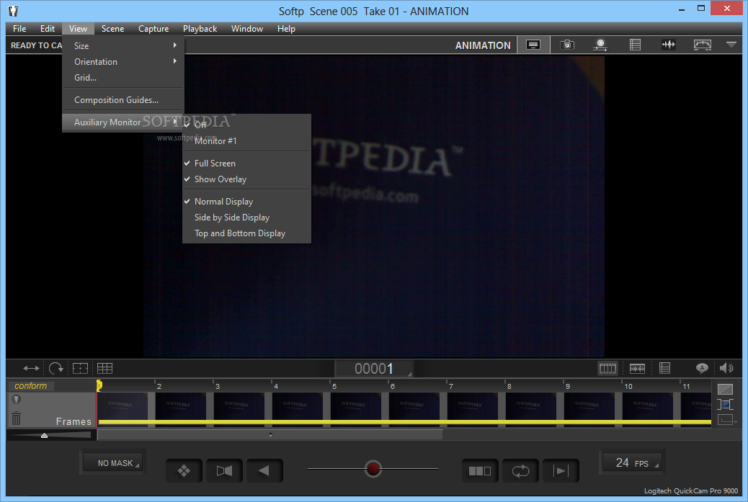Select the Off auxiliary monitor option
The width and height of the screenshot is (748, 502).
pos(246,125)
